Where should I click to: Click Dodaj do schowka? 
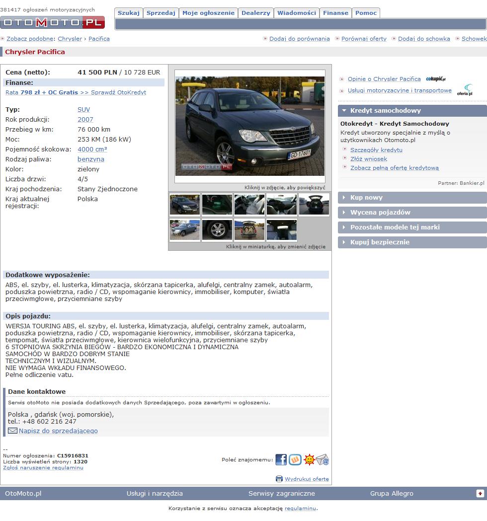[424, 39]
